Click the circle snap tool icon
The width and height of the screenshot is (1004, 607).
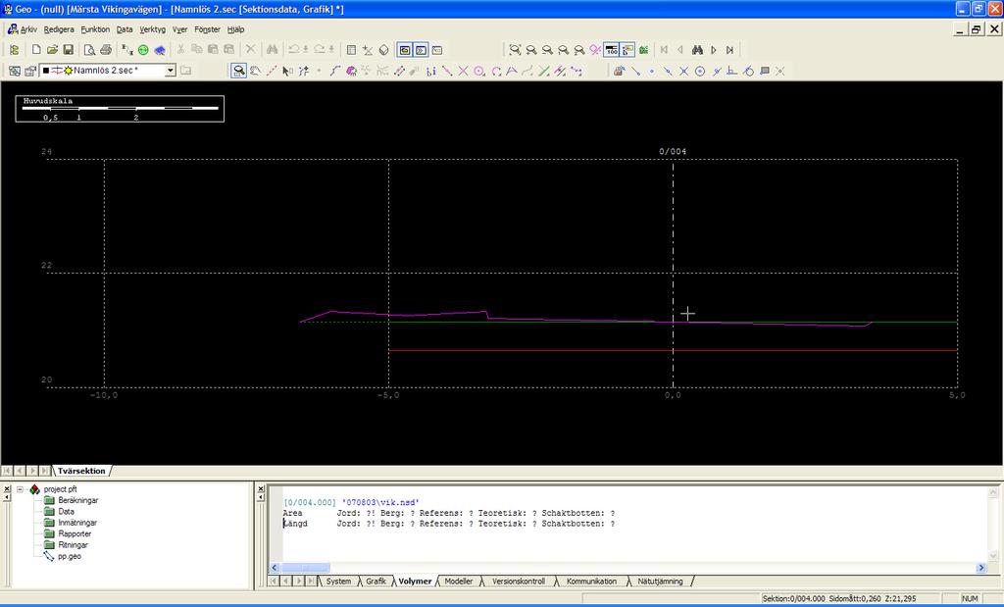[x=700, y=71]
